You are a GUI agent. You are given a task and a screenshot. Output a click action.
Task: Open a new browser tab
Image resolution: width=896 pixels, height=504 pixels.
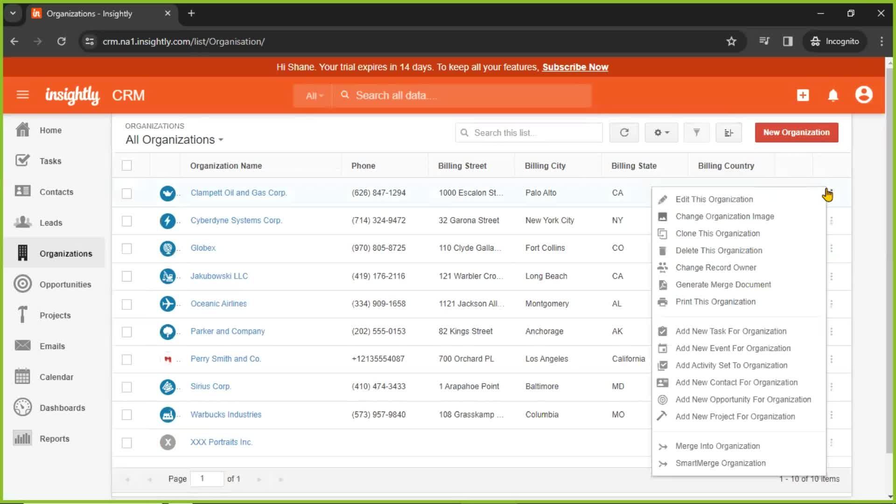click(x=191, y=13)
